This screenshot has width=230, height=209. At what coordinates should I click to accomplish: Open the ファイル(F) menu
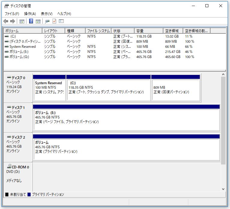pos(12,14)
